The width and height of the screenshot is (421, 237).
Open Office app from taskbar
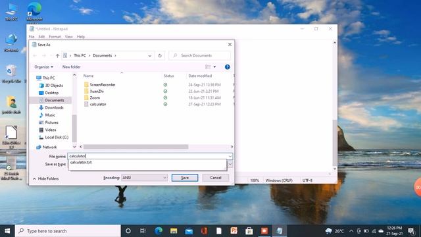tap(204, 231)
